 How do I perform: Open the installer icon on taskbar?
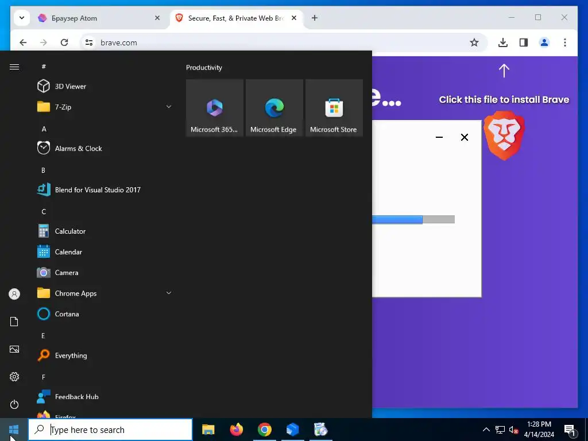(320, 430)
